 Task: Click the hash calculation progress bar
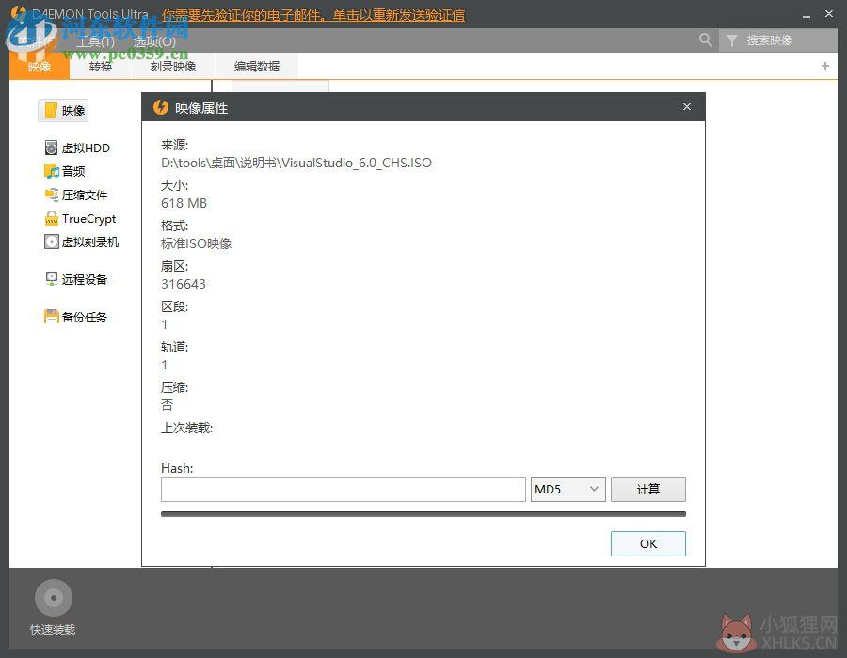click(x=423, y=514)
